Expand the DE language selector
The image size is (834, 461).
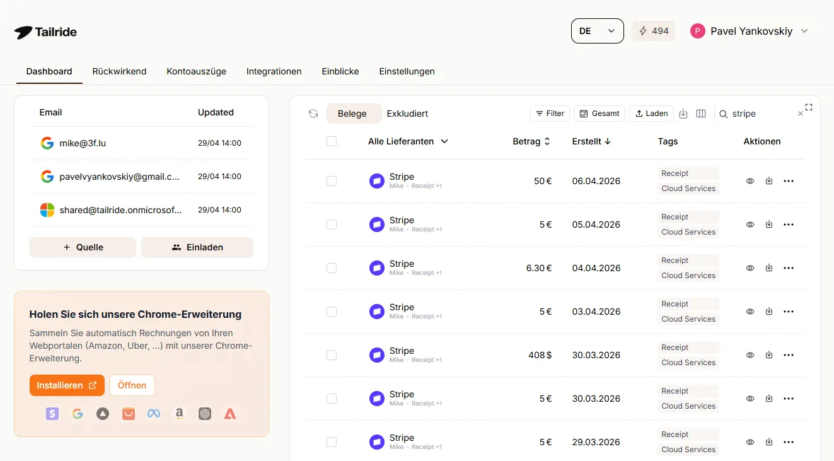coord(597,30)
